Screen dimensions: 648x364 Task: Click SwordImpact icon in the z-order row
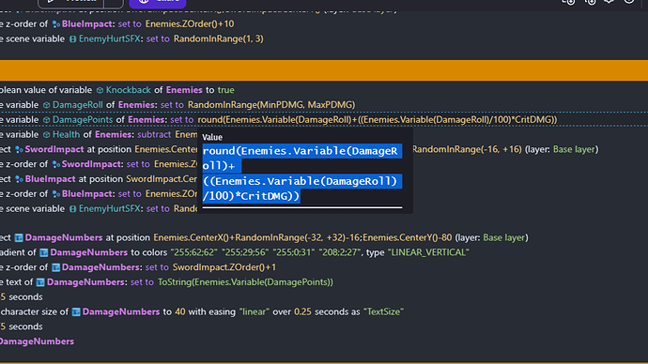56,165
